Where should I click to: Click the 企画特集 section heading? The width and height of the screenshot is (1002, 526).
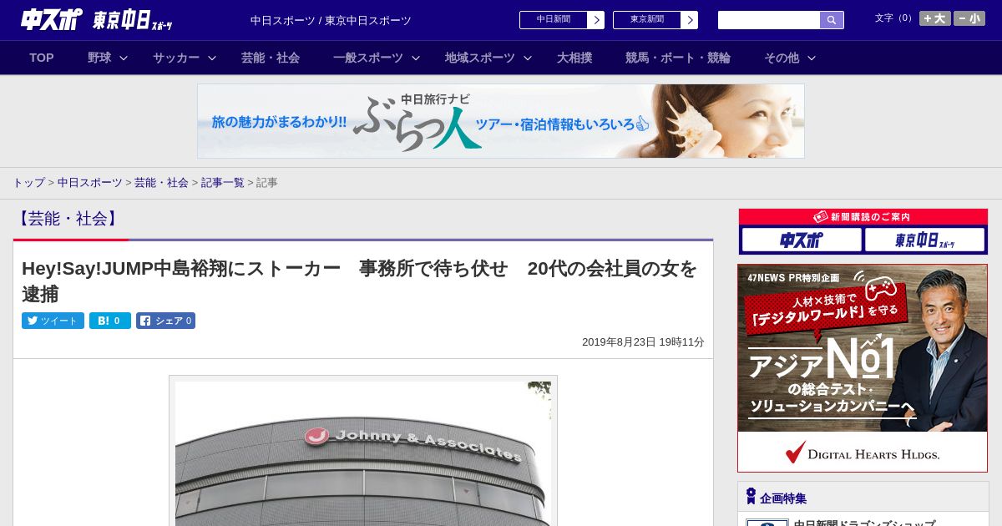point(783,498)
